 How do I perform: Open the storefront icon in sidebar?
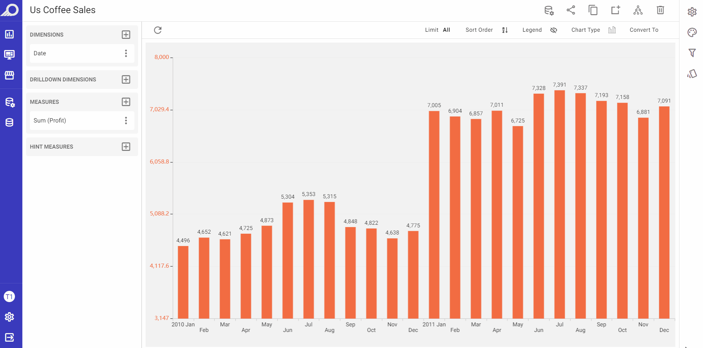coord(9,75)
